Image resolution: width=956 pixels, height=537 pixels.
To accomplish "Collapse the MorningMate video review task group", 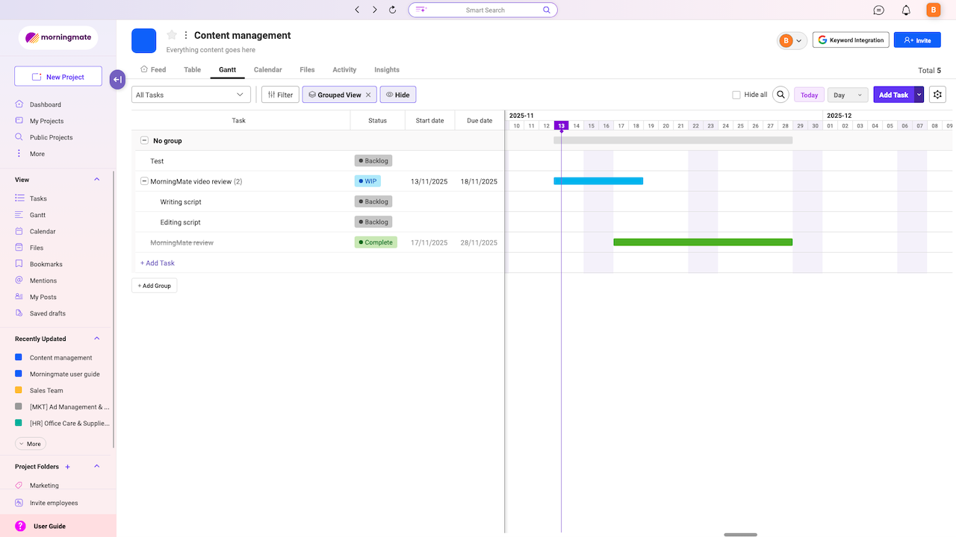I will click(143, 180).
